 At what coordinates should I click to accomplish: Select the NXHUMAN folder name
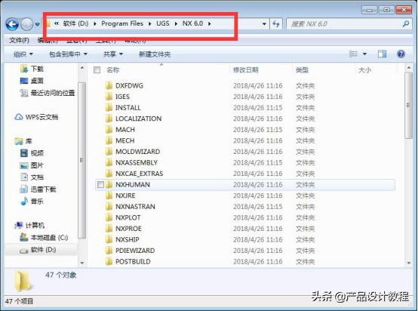133,185
